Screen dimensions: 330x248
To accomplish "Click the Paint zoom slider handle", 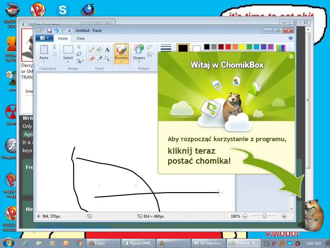I will click(265, 216).
